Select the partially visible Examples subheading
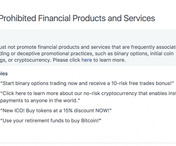176x146 pixels. click(4, 74)
